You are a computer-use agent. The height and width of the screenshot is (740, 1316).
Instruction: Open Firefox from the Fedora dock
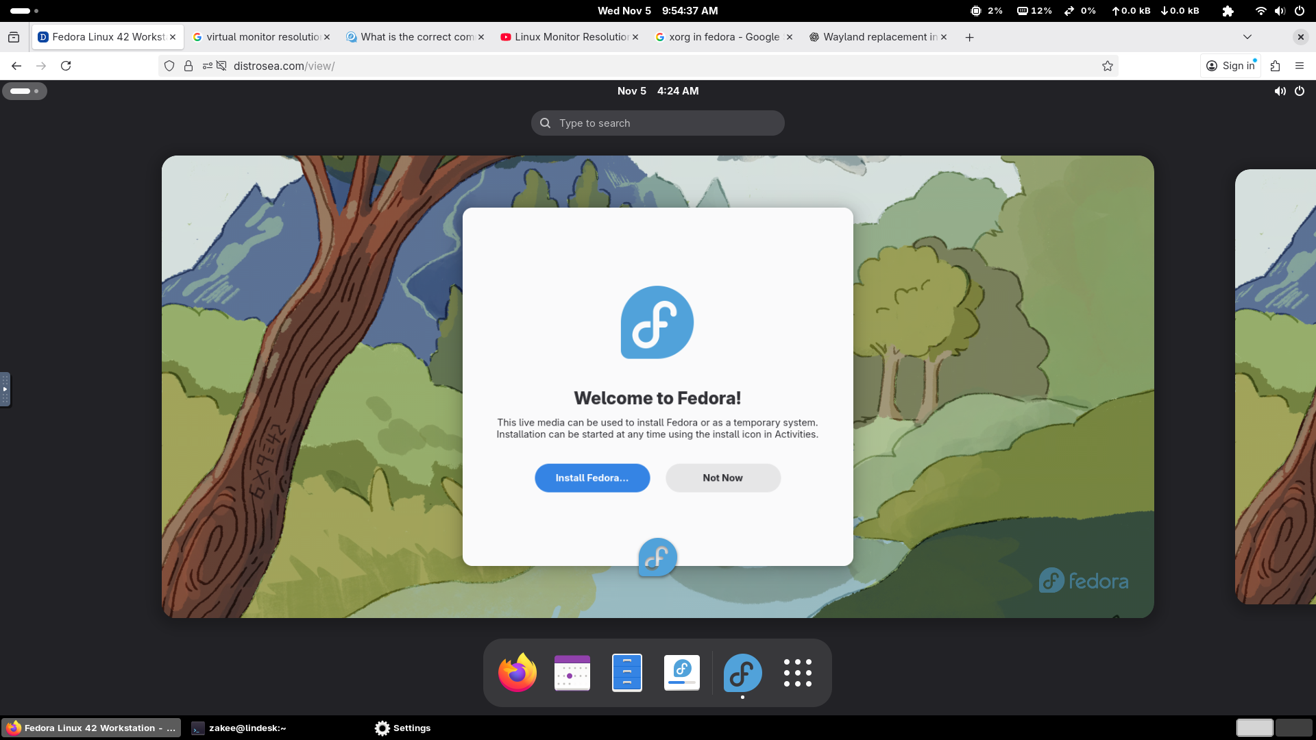(x=517, y=673)
